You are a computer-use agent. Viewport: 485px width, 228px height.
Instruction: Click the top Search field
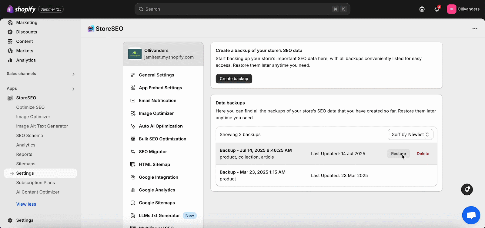[x=242, y=9]
